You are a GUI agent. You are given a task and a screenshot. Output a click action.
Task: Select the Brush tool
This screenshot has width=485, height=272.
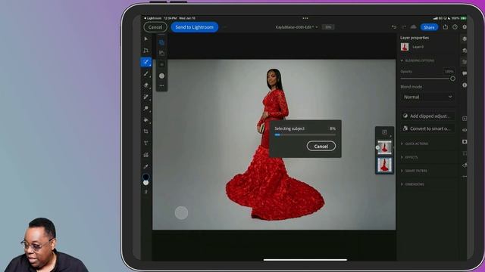146,74
